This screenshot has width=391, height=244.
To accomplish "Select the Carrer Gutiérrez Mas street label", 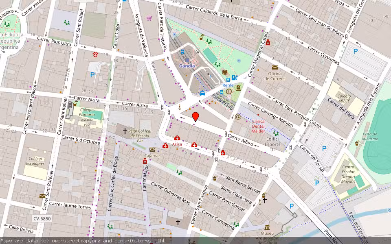I will pyautogui.click(x=171, y=193).
